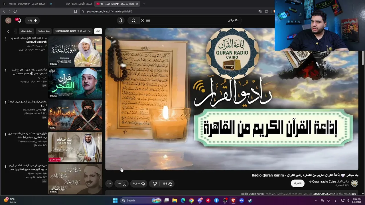Open Brave browser on the taskbar

pos(233,200)
